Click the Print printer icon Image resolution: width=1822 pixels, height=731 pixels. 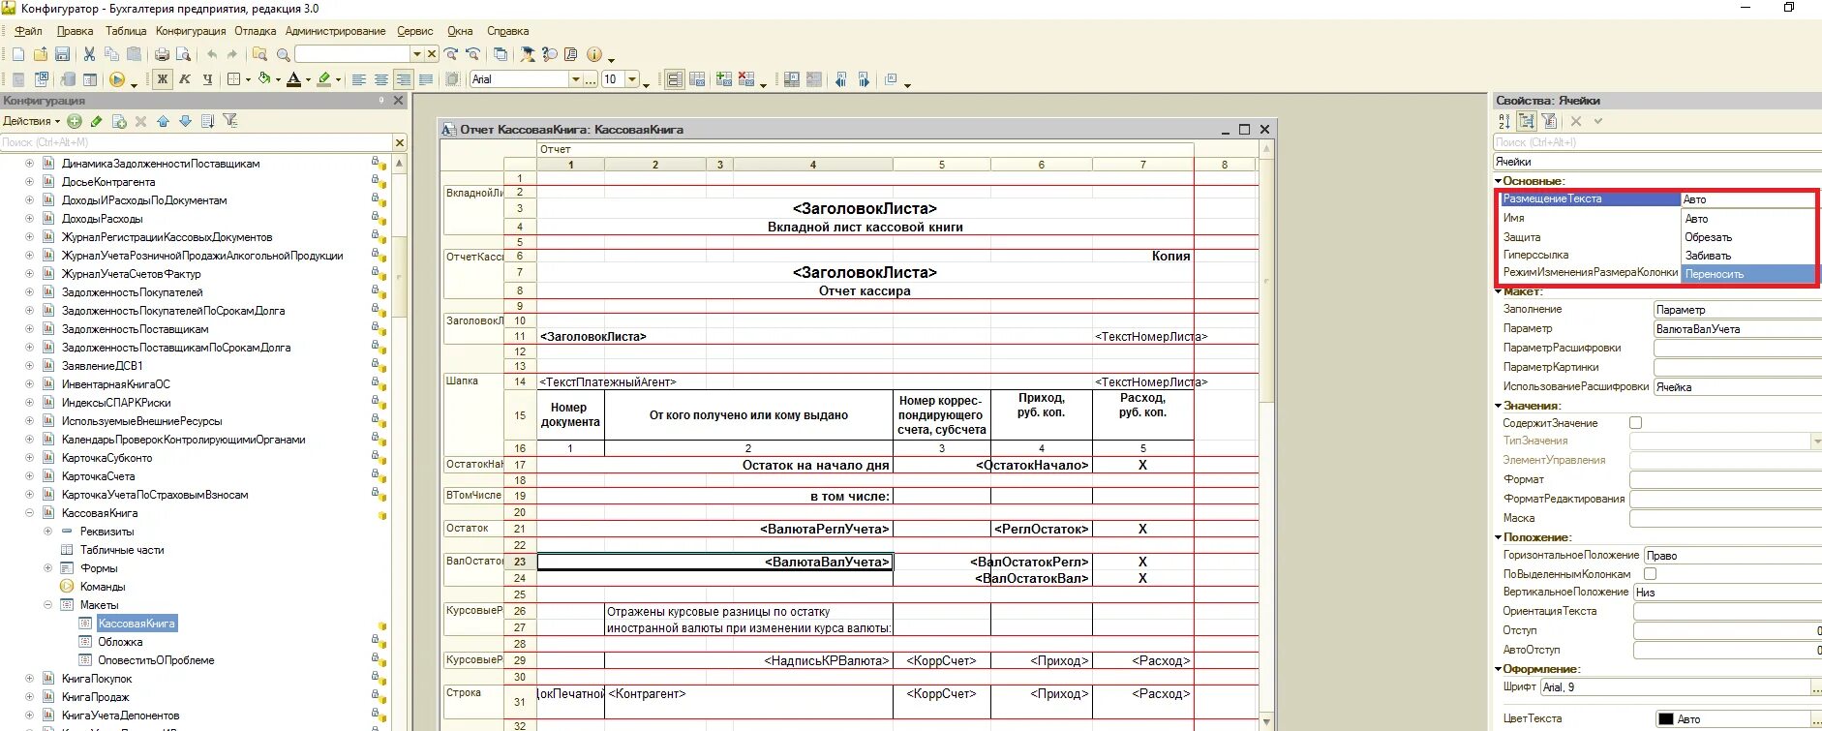click(x=162, y=54)
